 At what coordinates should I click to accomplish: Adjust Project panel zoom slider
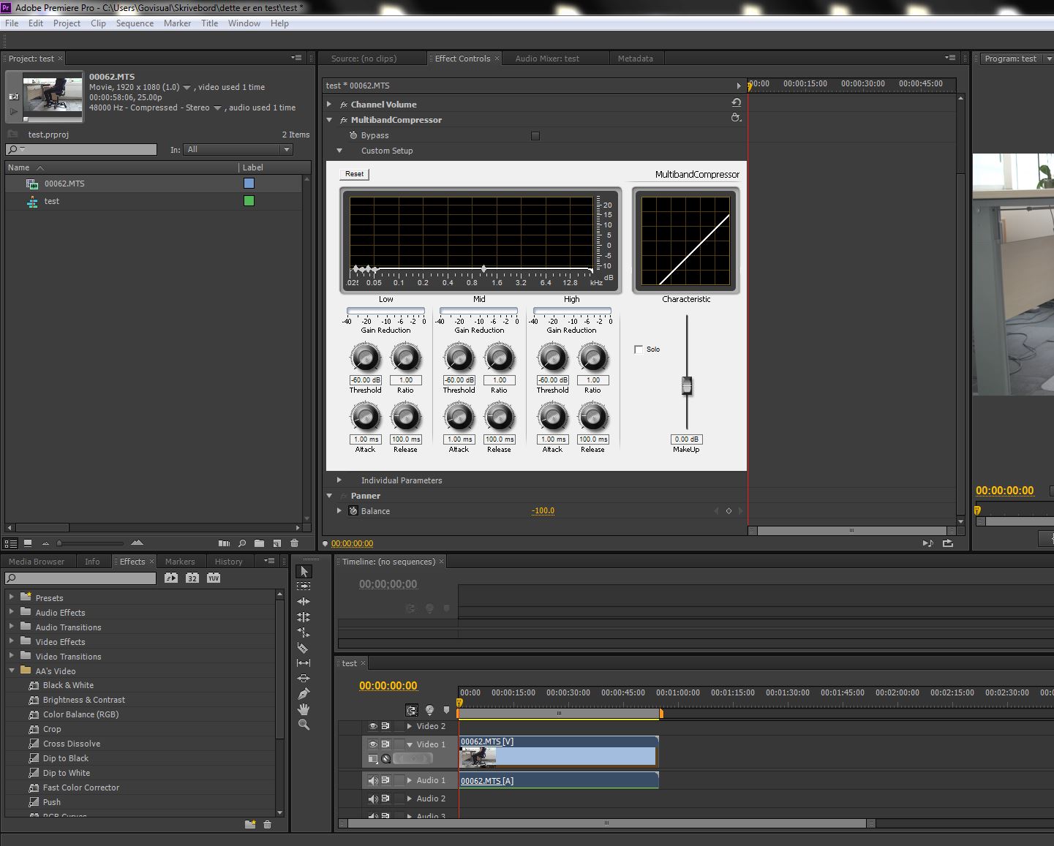[59, 543]
